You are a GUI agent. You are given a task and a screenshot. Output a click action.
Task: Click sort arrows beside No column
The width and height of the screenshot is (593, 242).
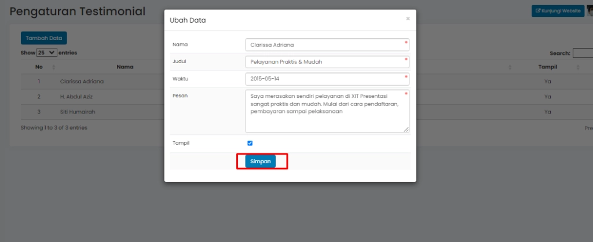tap(53, 67)
